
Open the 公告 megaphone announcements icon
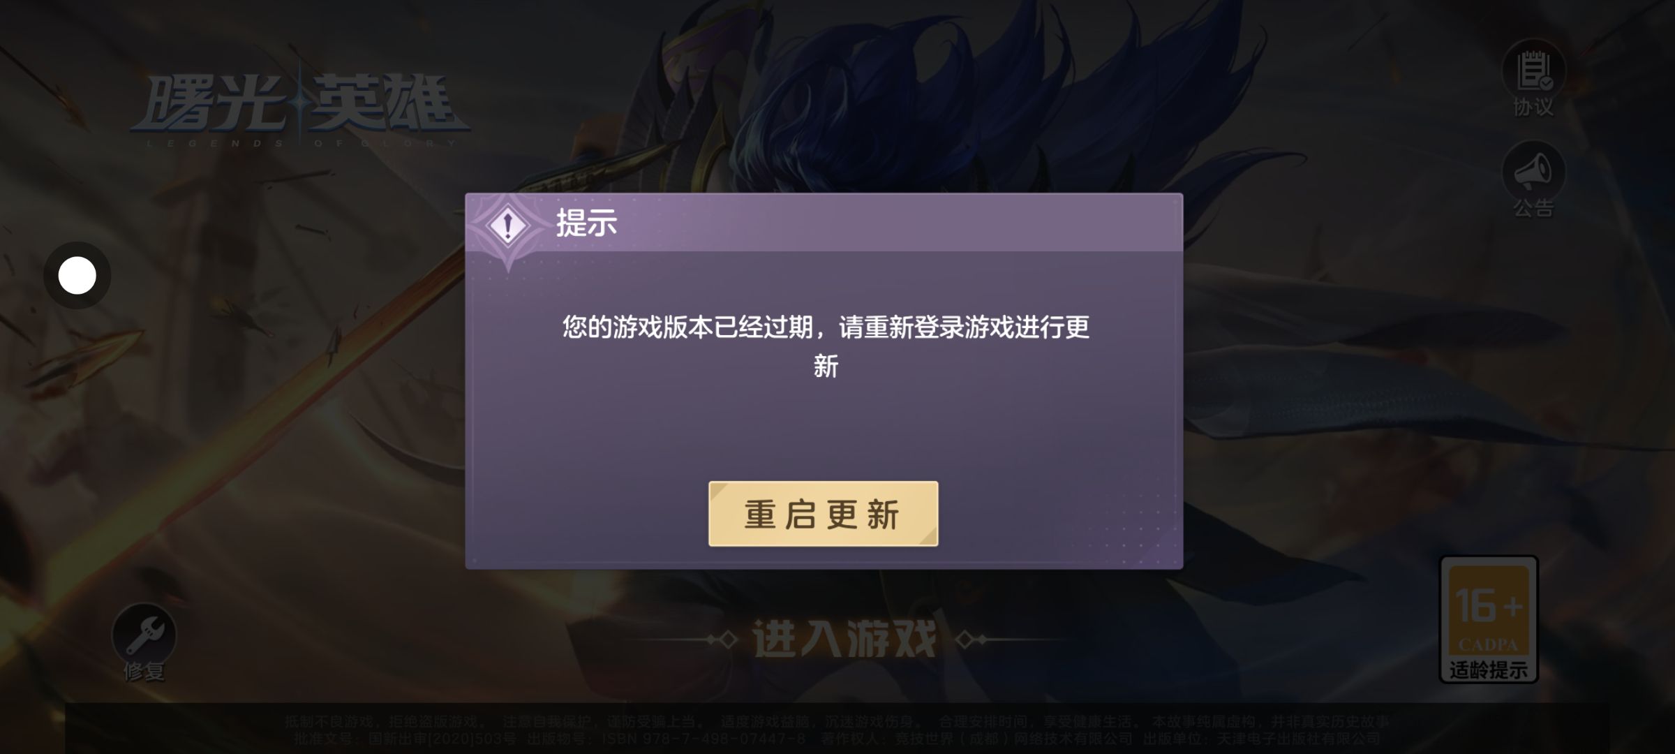point(1533,172)
